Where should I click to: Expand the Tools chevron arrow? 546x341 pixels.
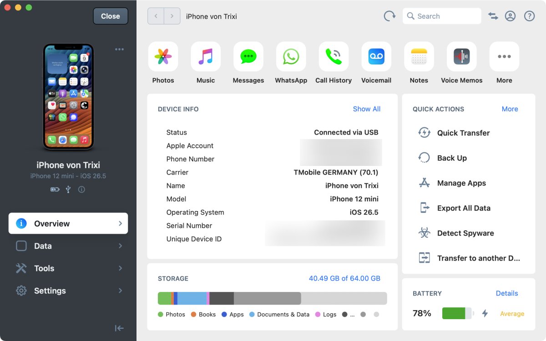[x=120, y=268]
